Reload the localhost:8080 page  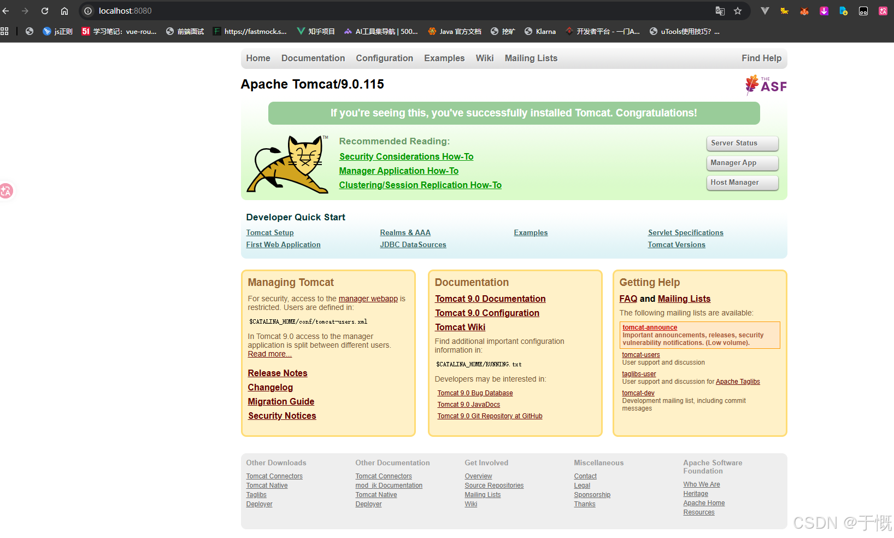[45, 11]
